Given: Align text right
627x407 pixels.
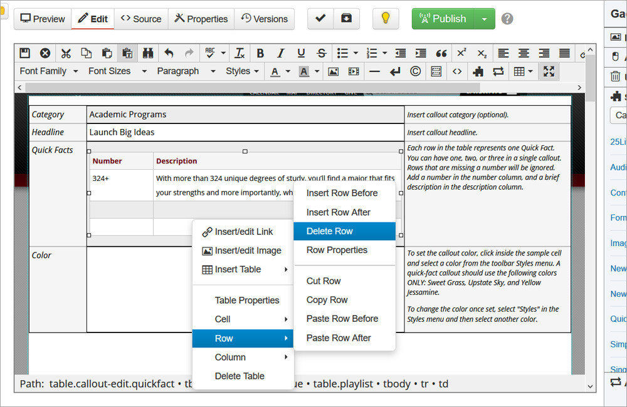Looking at the screenshot, I should [x=544, y=53].
